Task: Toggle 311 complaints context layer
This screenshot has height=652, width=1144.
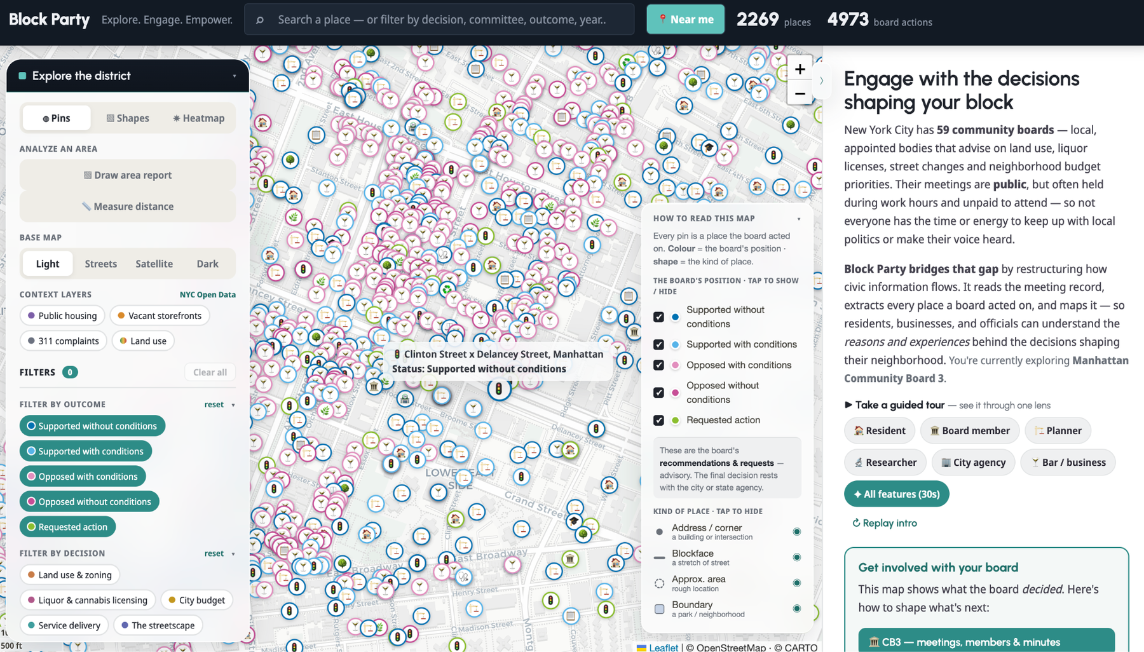Action: click(63, 341)
